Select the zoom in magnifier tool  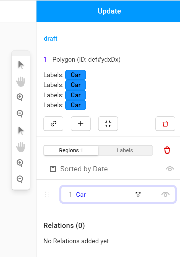21,97
